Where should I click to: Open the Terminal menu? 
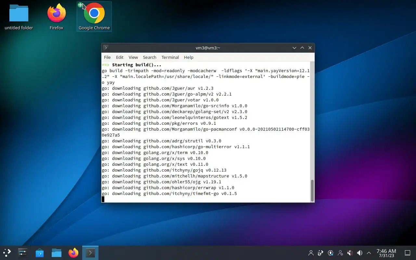coord(170,57)
